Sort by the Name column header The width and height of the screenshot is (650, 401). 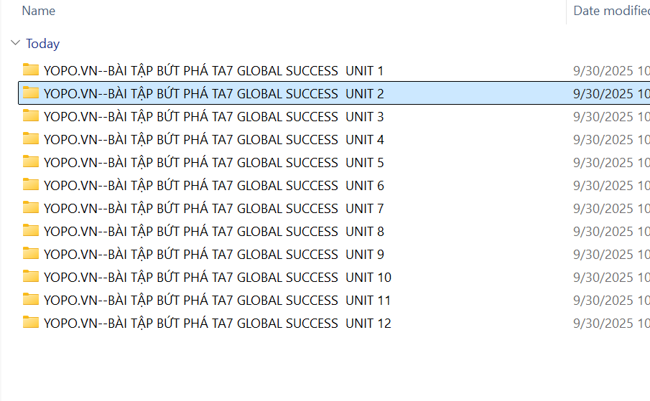coord(39,11)
